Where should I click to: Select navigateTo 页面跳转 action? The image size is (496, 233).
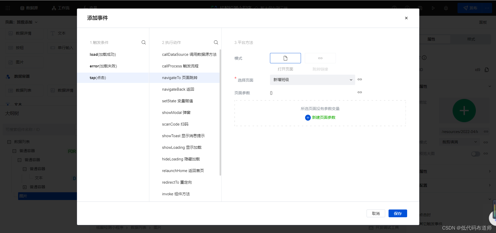click(x=184, y=78)
